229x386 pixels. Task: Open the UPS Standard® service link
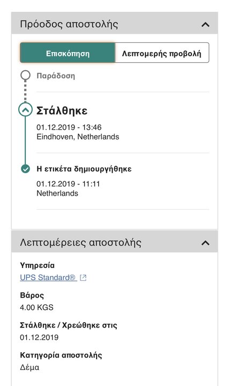pos(48,278)
